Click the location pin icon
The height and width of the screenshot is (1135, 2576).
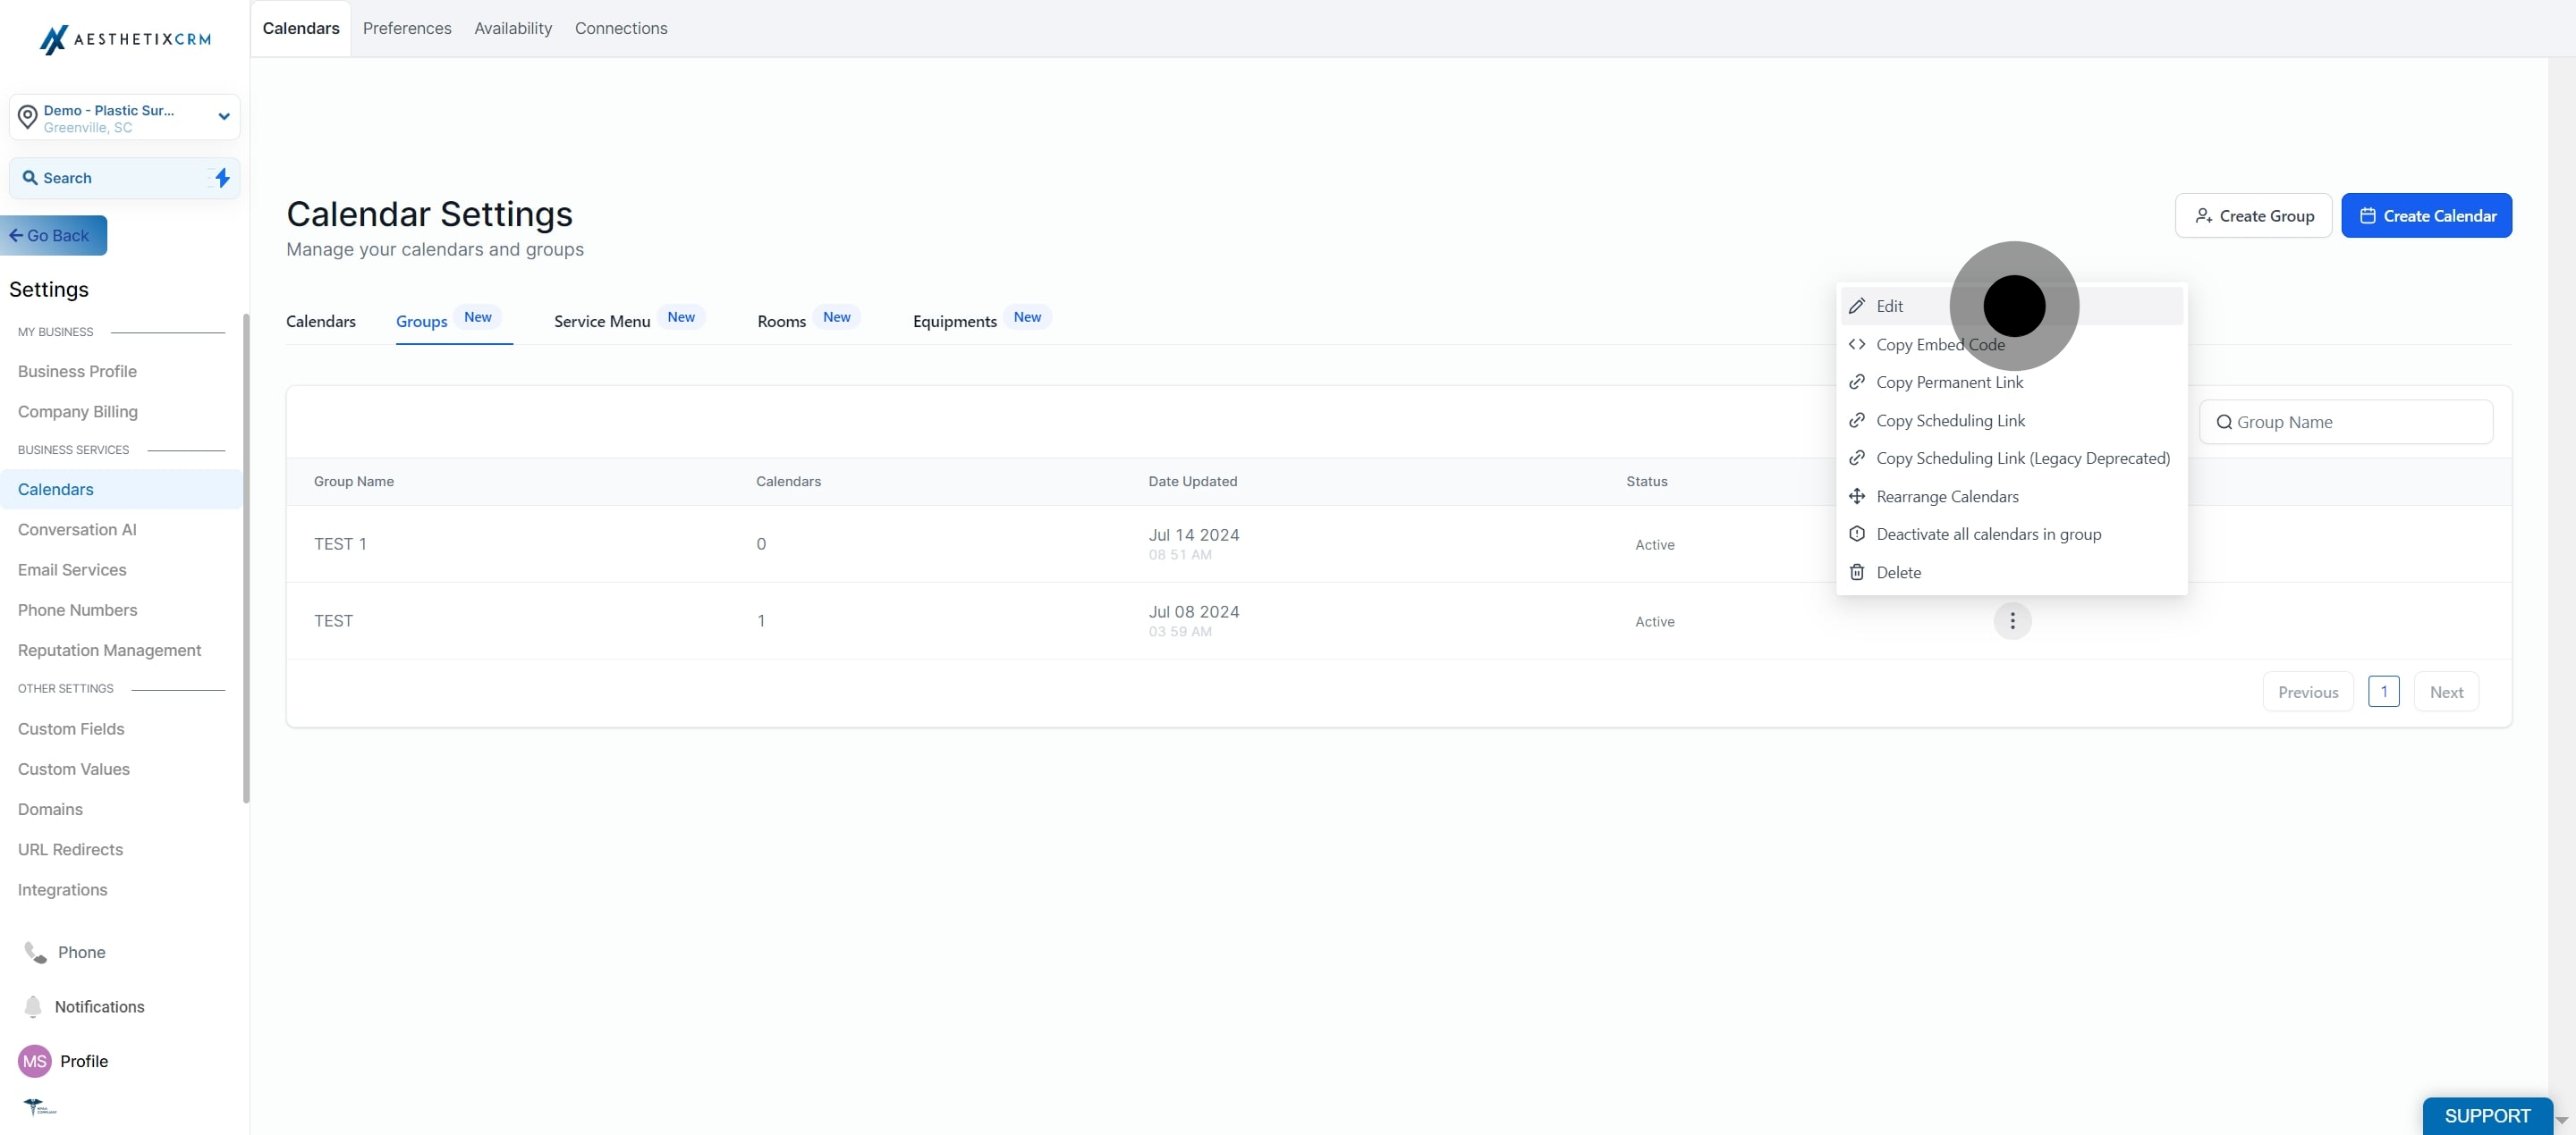(28, 117)
